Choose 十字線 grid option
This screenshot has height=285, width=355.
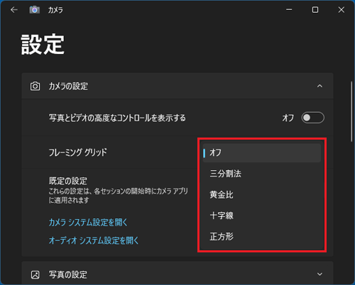tap(262, 216)
